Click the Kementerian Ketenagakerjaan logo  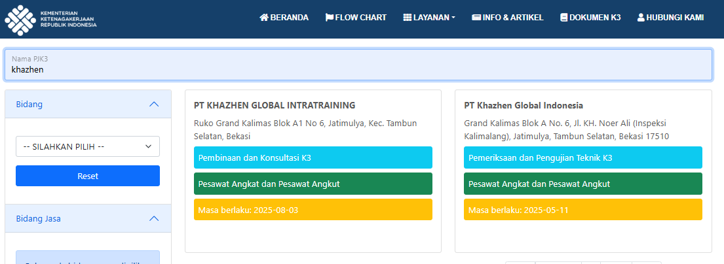tap(51, 20)
